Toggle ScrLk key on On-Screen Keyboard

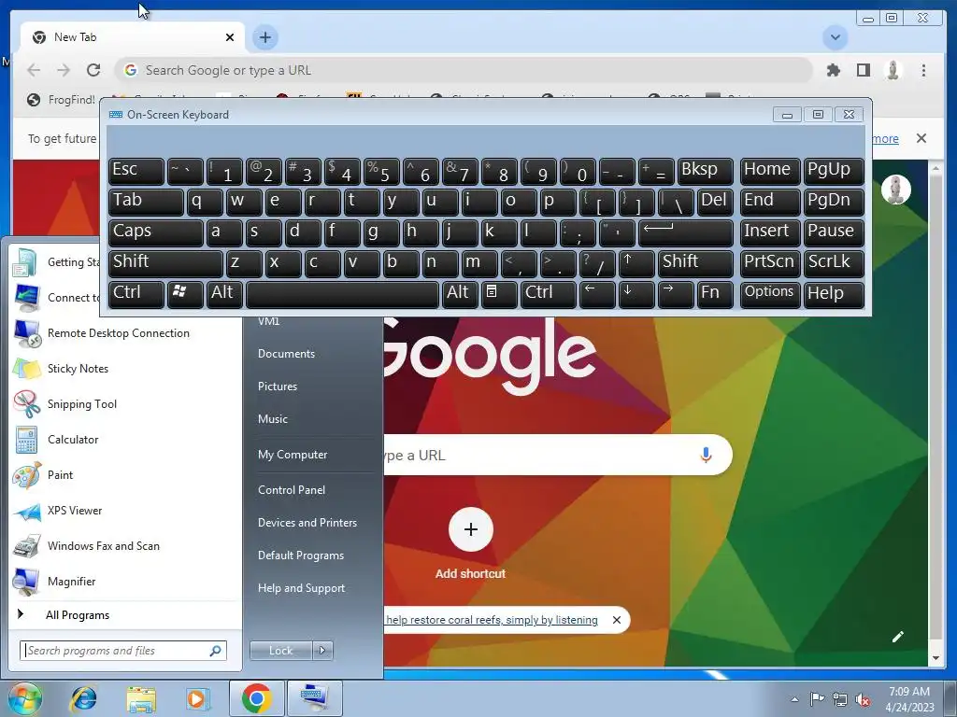(x=834, y=262)
